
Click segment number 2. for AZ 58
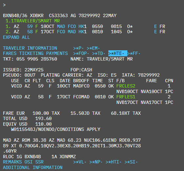pyautogui.click(x=8, y=32)
